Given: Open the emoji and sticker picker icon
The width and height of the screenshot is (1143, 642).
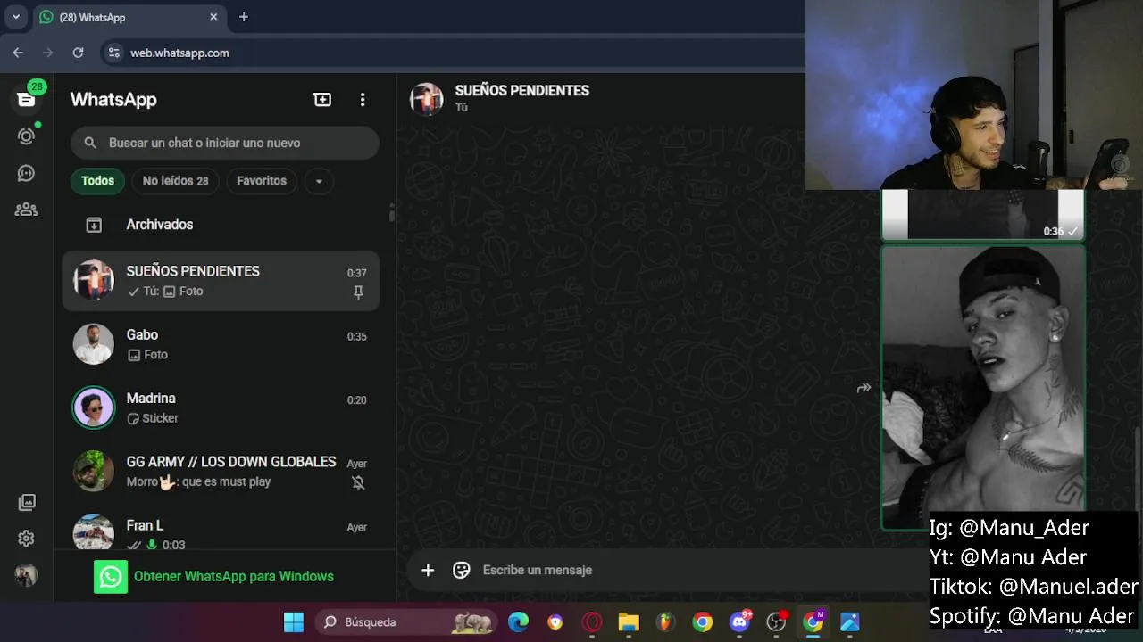Looking at the screenshot, I should pyautogui.click(x=462, y=570).
